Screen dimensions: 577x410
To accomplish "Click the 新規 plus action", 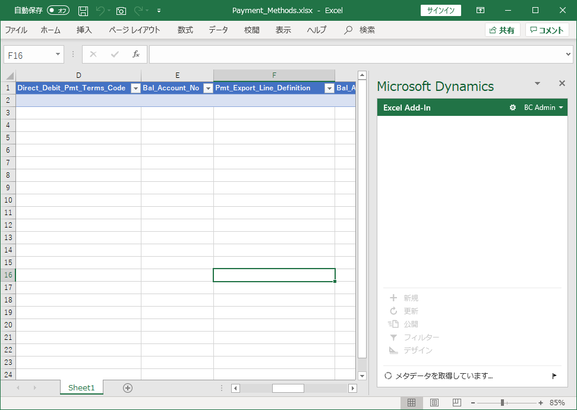I will (x=403, y=298).
